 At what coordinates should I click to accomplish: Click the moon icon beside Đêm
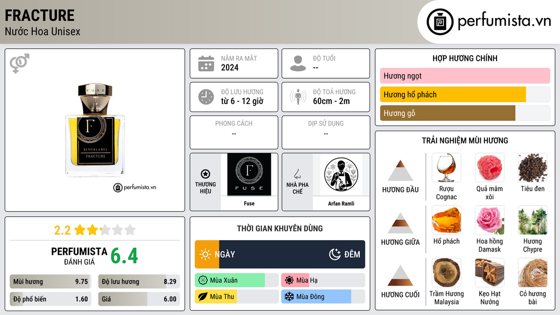[335, 254]
